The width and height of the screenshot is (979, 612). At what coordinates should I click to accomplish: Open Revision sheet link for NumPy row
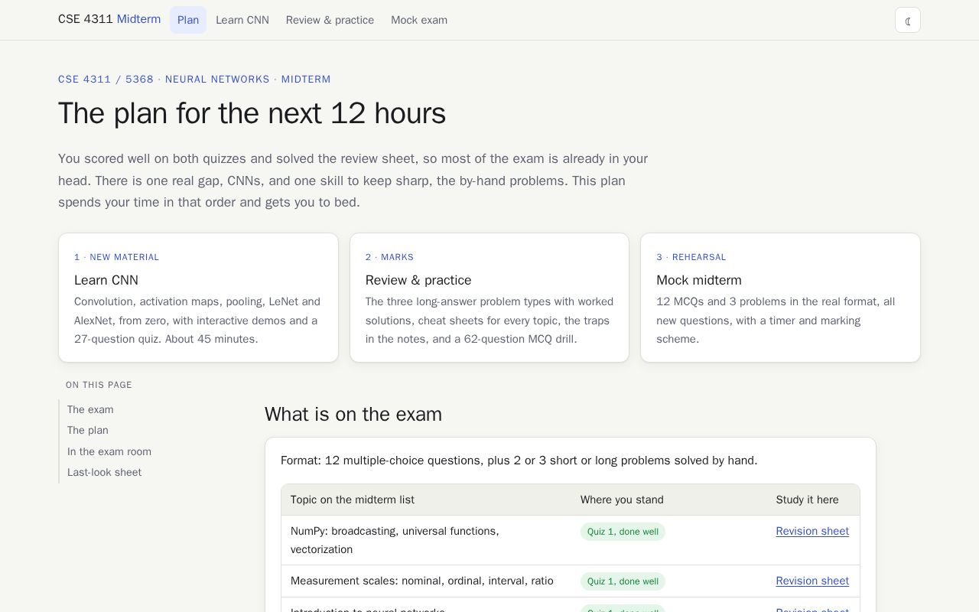(812, 531)
